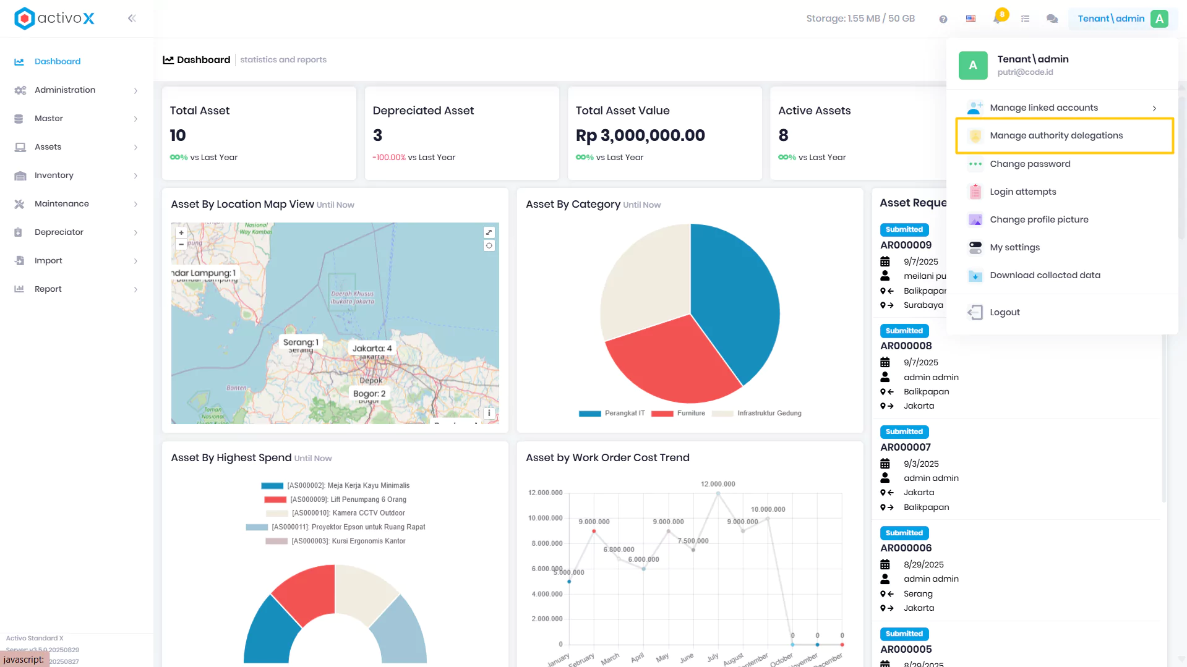Click the Serang: 1 map label
This screenshot has width=1187, height=667.
tap(301, 342)
